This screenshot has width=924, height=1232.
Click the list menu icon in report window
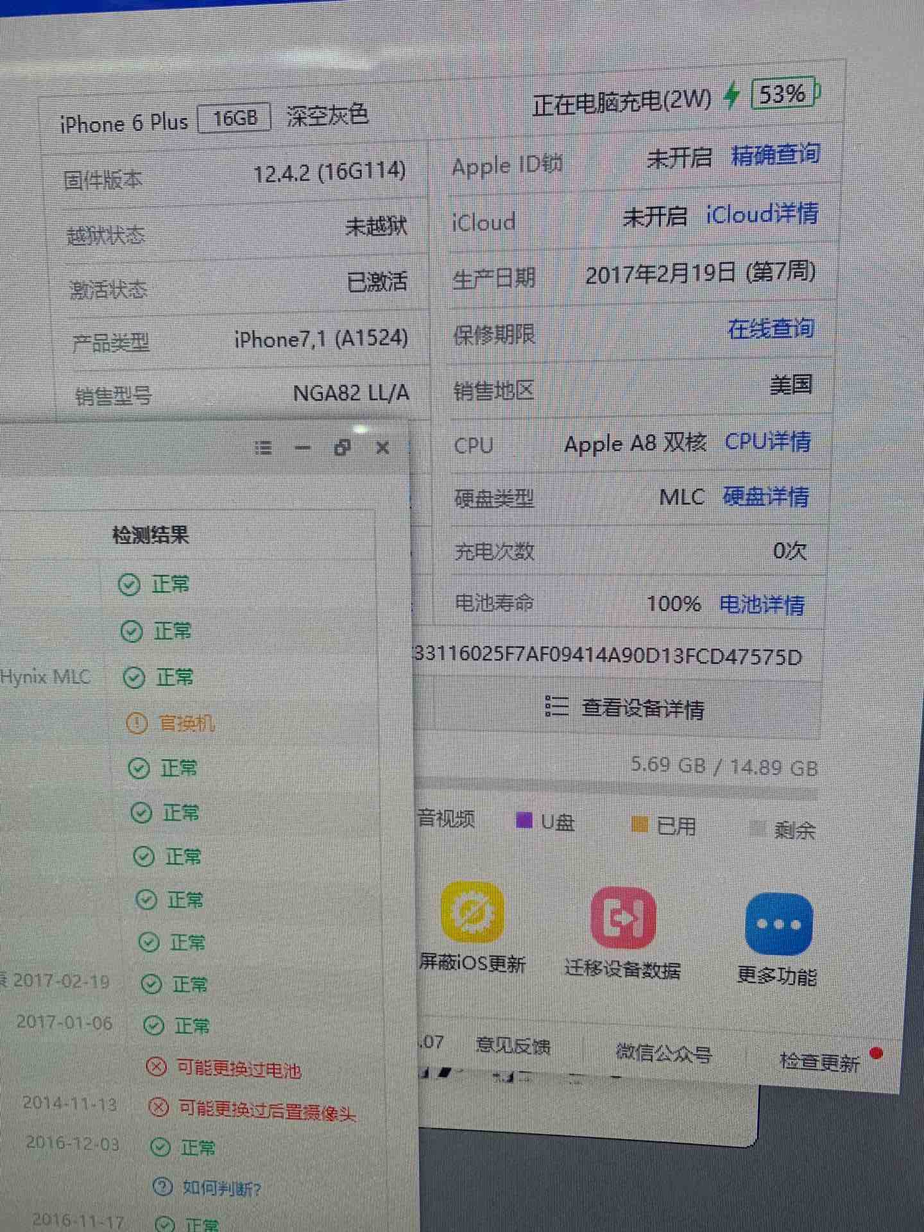(x=263, y=447)
